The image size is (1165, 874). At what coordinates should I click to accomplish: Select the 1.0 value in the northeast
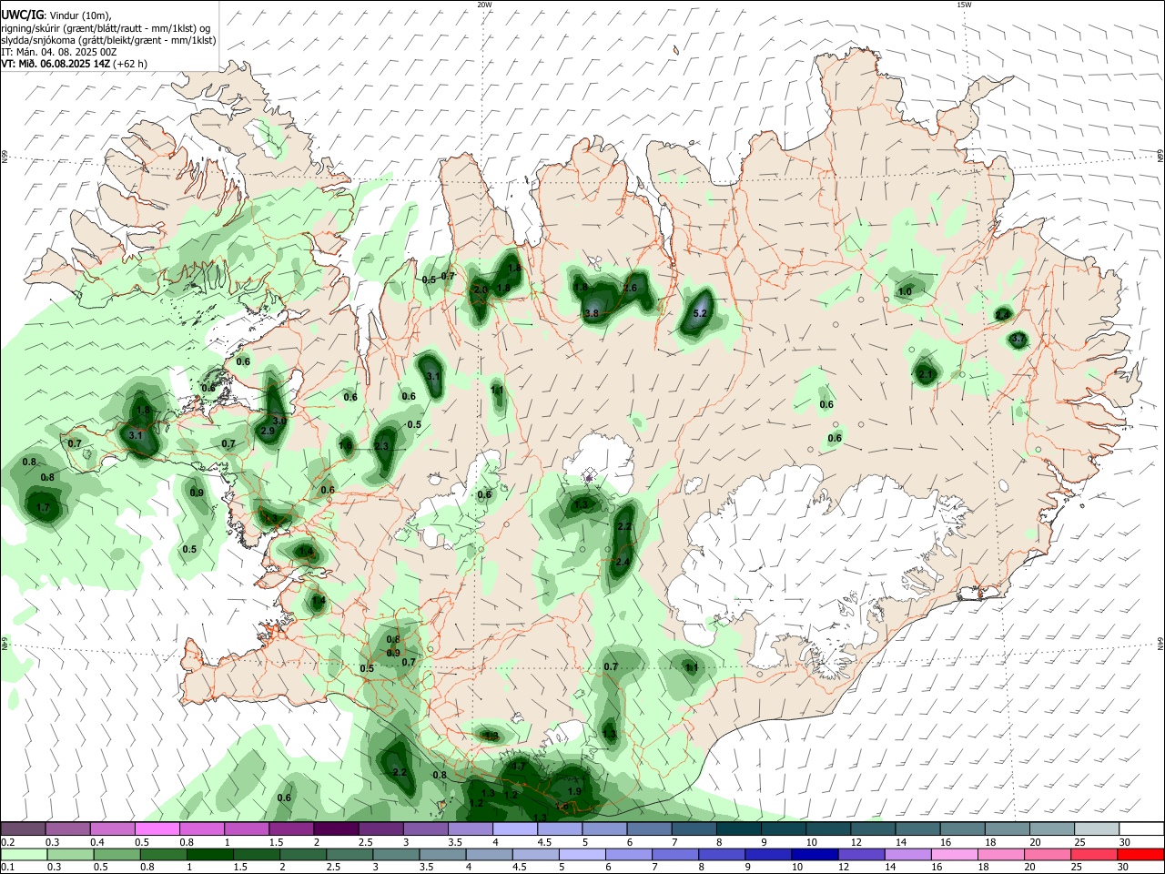pos(905,292)
